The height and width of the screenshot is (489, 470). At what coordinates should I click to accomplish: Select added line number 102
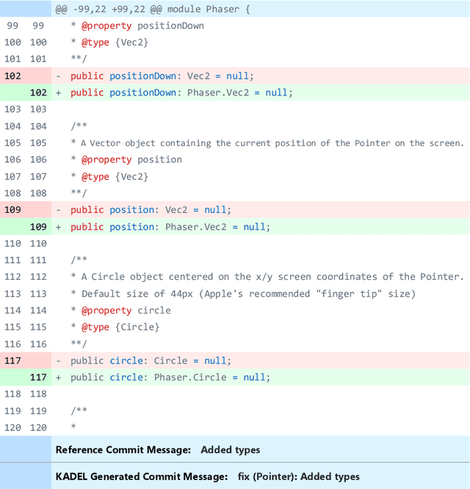tap(38, 93)
